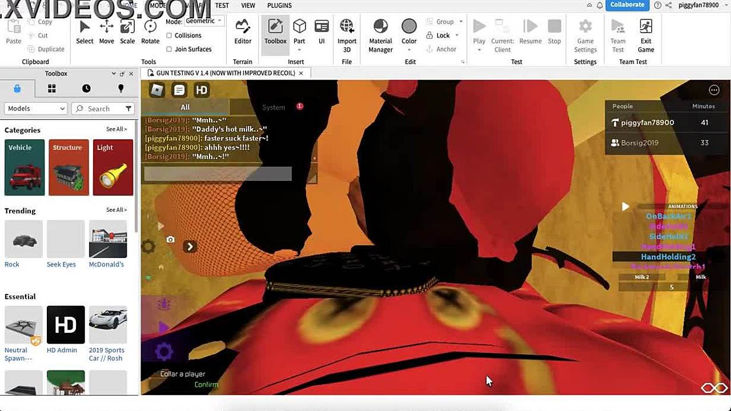The width and height of the screenshot is (731, 411).
Task: Select the Move tool
Action: click(106, 32)
